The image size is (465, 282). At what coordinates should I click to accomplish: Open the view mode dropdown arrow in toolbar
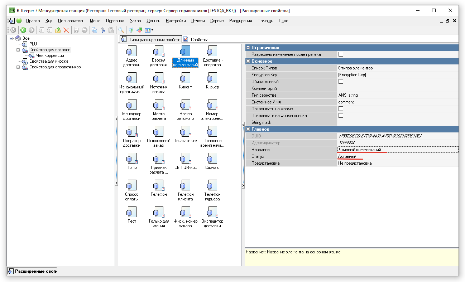(153, 30)
